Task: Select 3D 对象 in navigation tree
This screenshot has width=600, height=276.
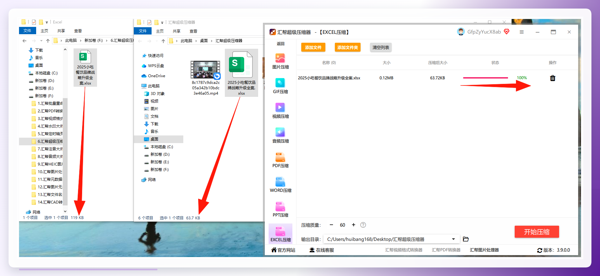Action: (154, 94)
